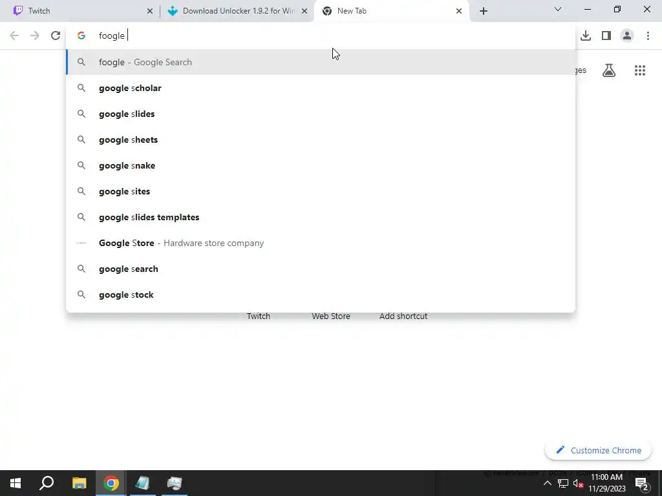The height and width of the screenshot is (496, 662).
Task: Open File Explorer from taskbar
Action: pyautogui.click(x=79, y=483)
